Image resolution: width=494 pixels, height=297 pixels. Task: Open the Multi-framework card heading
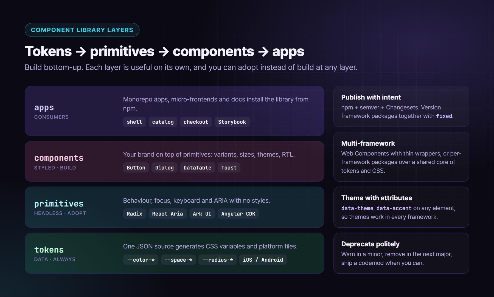point(368,143)
